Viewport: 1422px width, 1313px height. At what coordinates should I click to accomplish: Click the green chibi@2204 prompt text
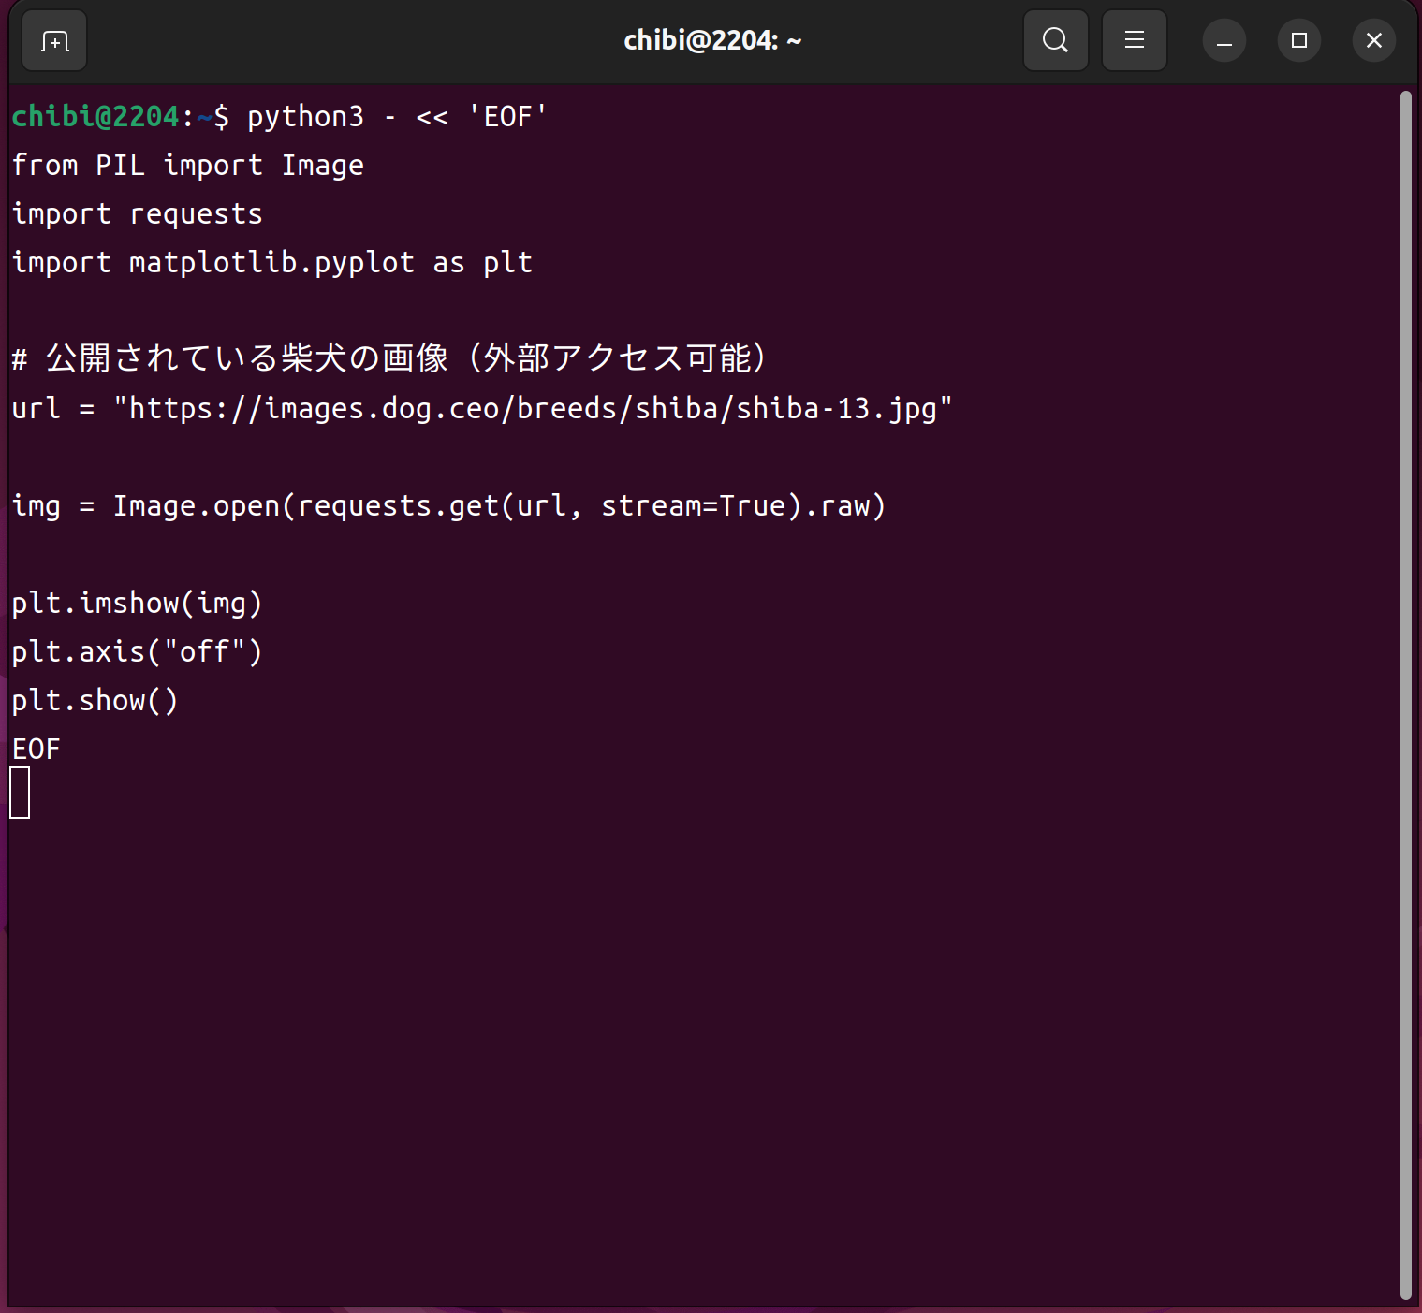(x=95, y=117)
